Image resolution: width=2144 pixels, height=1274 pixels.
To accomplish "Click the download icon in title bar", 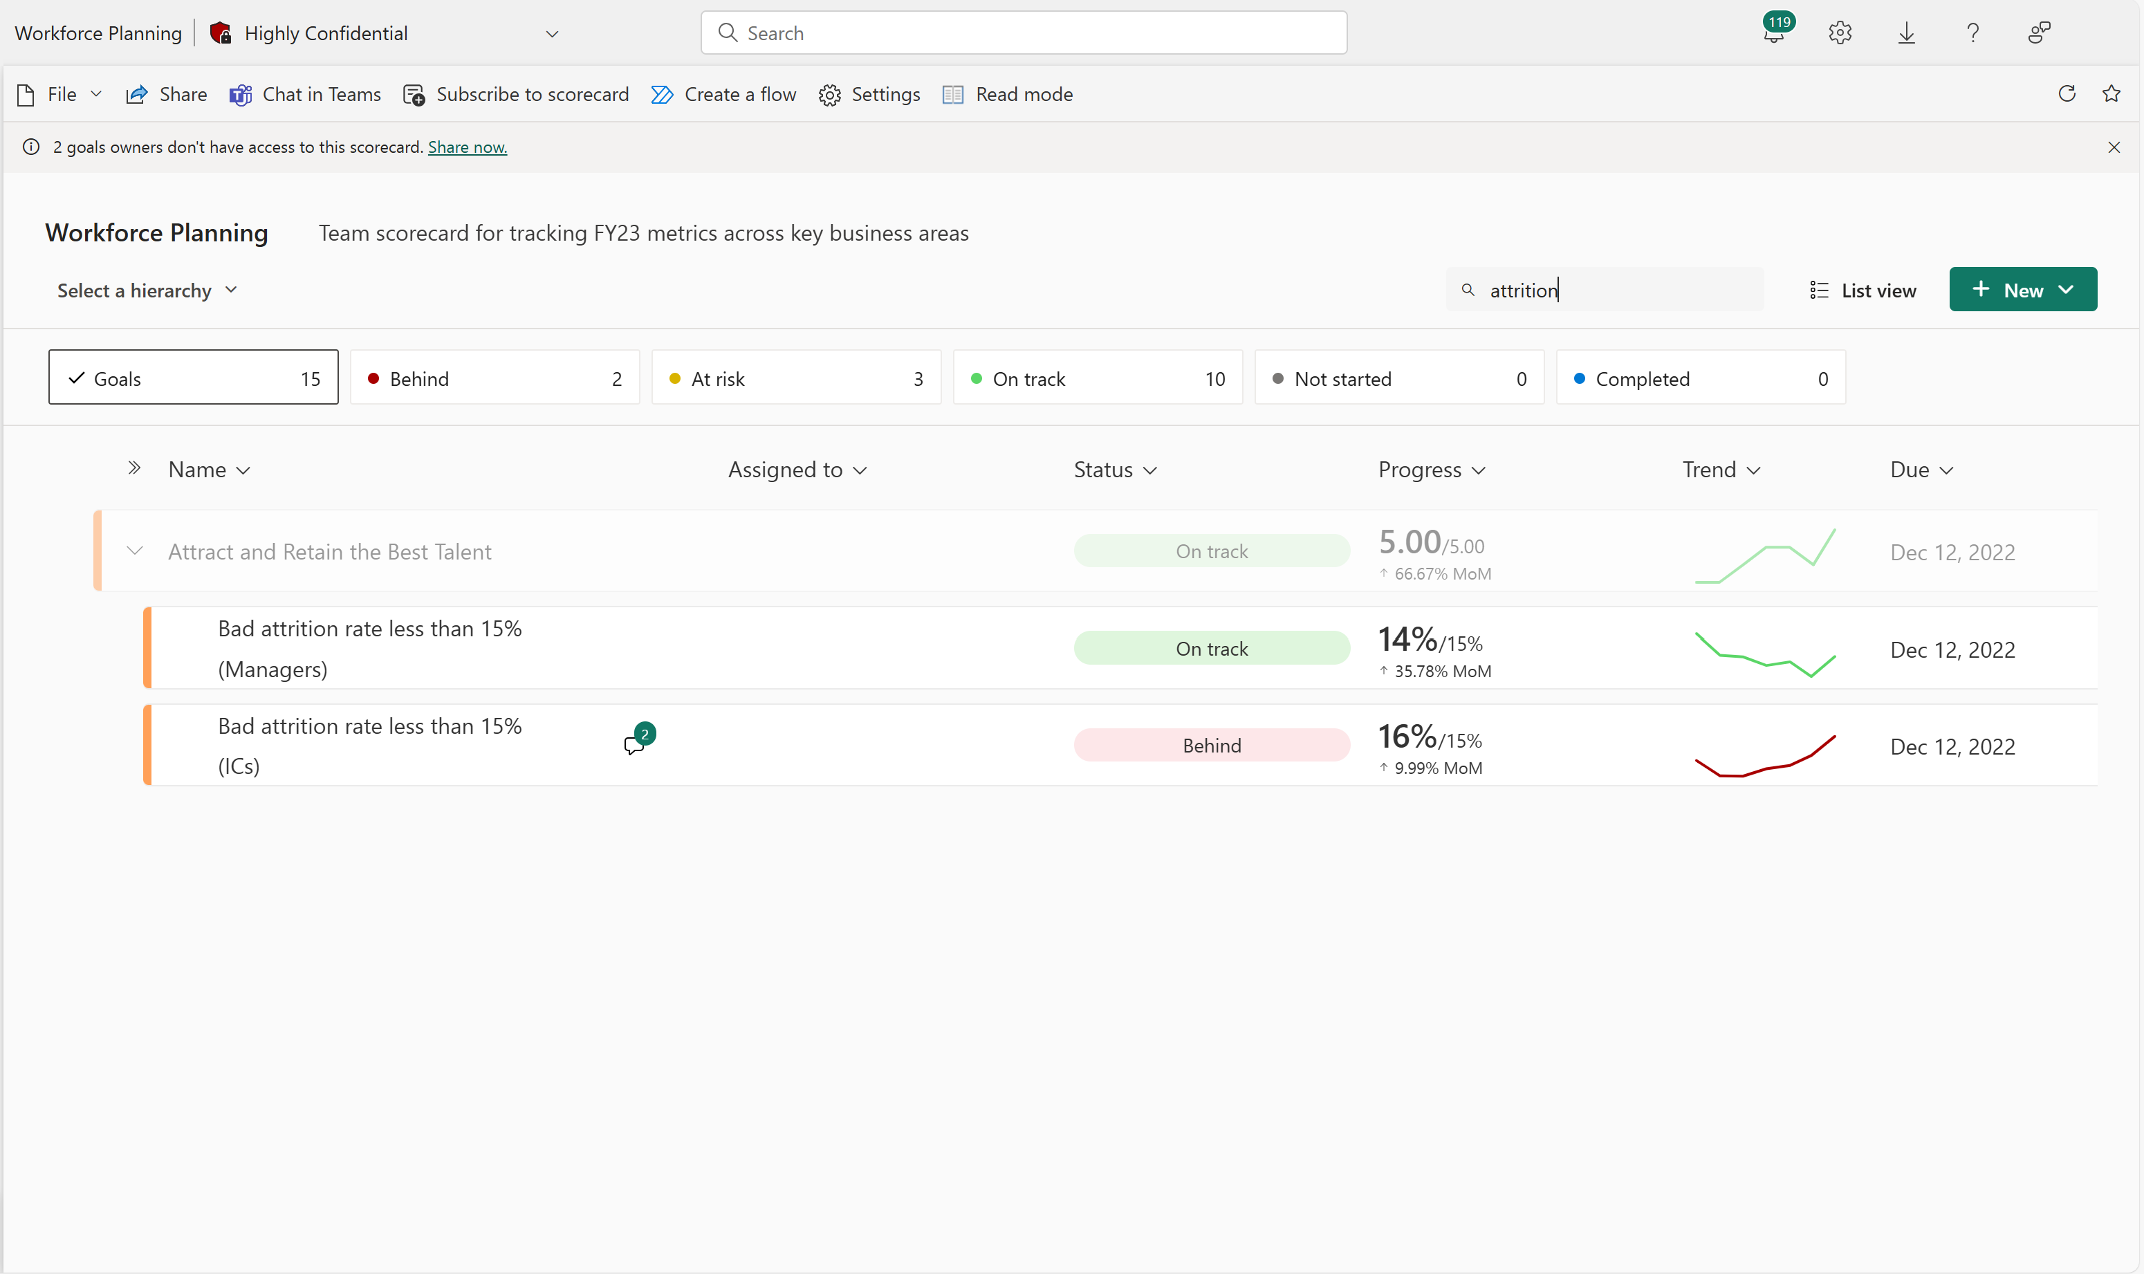I will 1907,32.
